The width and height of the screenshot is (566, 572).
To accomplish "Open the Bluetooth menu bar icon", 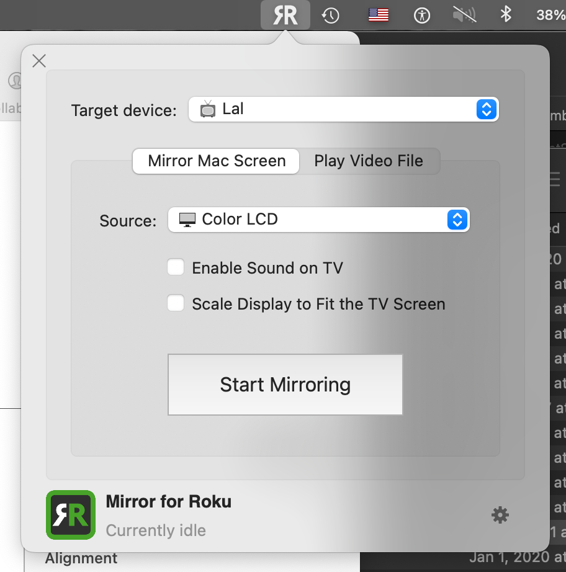I will pyautogui.click(x=505, y=15).
